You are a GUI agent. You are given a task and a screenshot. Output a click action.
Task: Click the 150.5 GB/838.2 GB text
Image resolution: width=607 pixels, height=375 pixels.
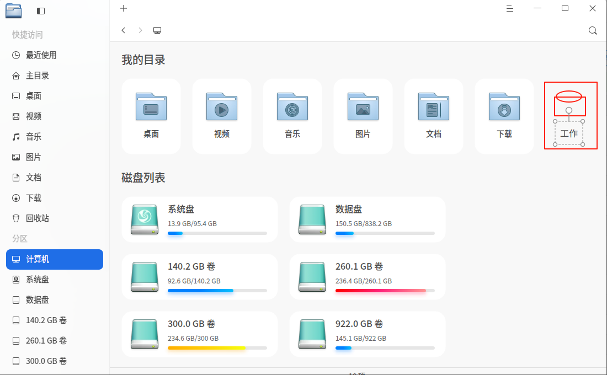pos(364,224)
